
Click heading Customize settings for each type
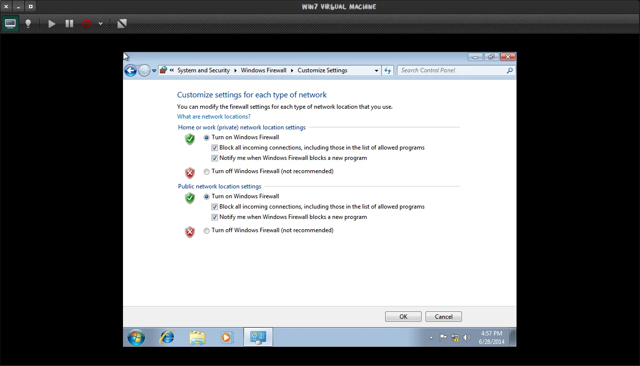tap(252, 95)
